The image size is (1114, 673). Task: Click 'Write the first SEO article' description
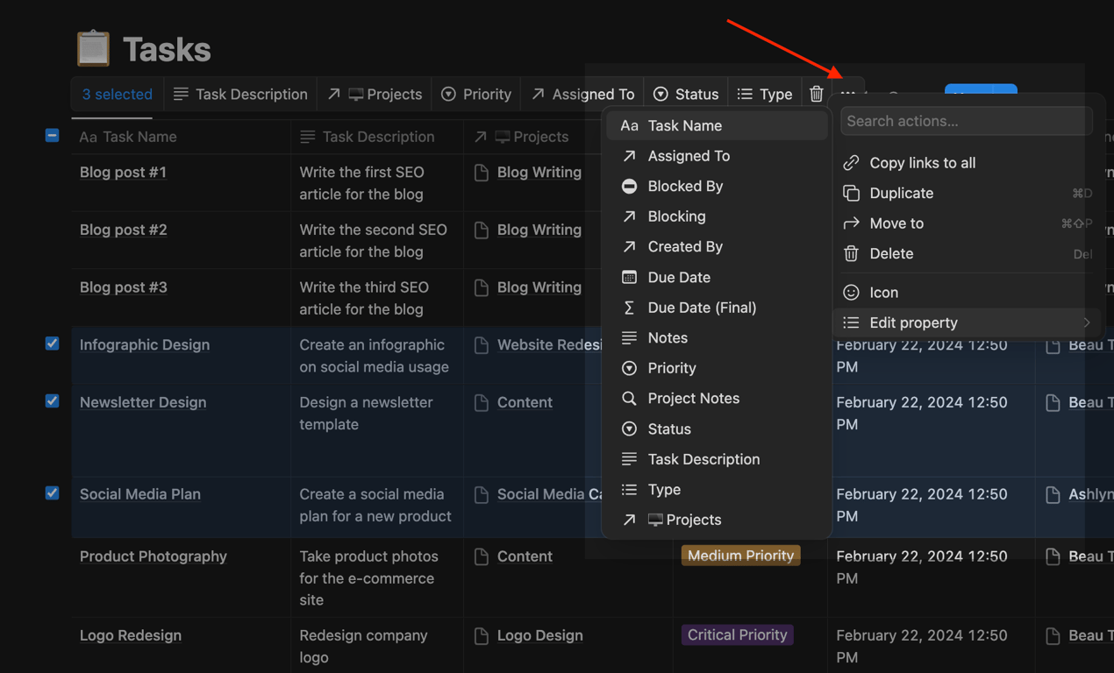click(361, 183)
